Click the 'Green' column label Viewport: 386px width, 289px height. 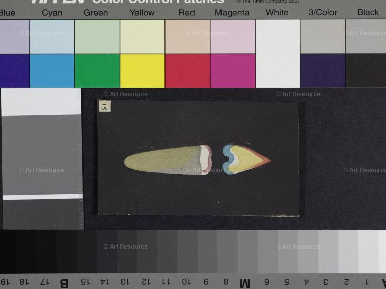click(x=96, y=13)
